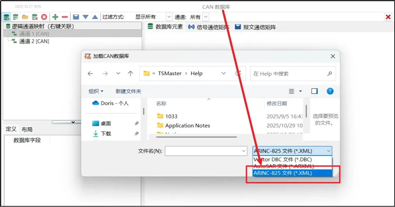
Task: Expand the 文件名 filename combo box arrow
Action: pyautogui.click(x=244, y=151)
